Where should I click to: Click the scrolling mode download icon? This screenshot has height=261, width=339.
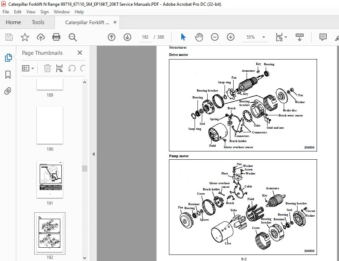(299, 37)
